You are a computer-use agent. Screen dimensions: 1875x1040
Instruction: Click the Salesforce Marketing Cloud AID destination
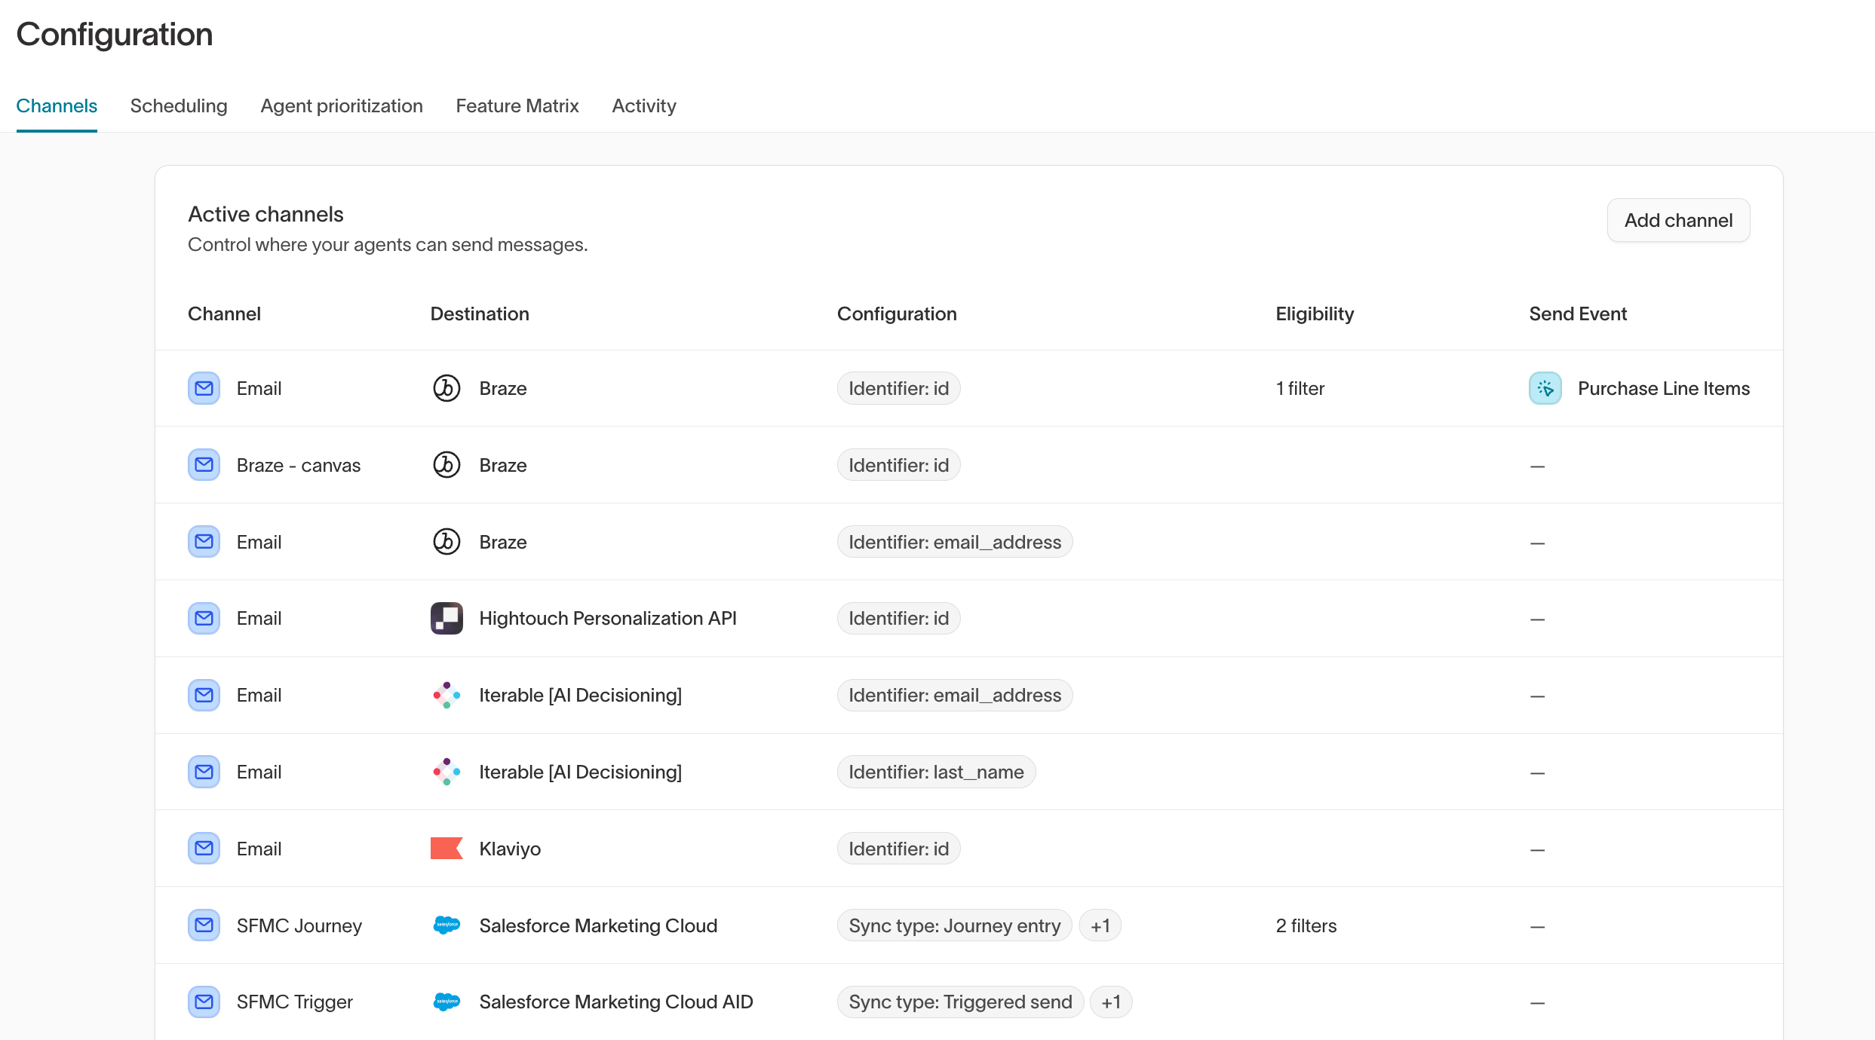[x=616, y=1002]
